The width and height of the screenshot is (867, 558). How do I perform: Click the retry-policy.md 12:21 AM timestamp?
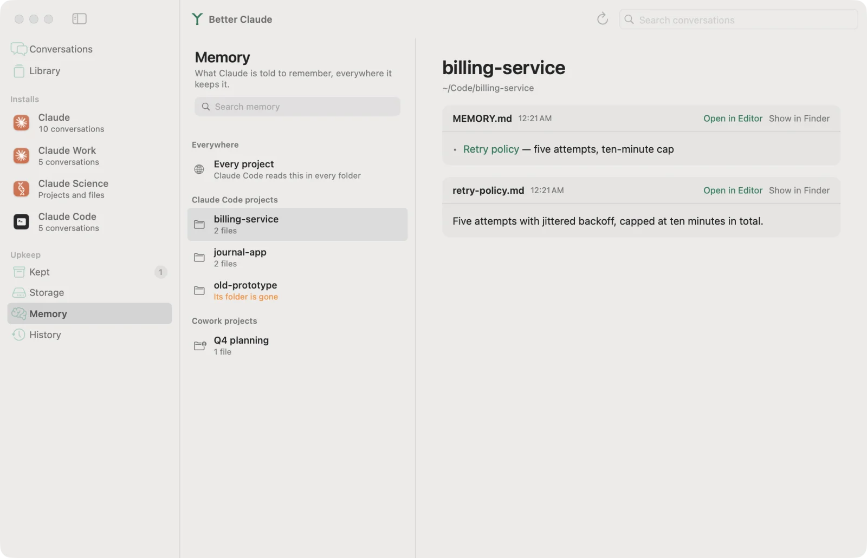(547, 191)
